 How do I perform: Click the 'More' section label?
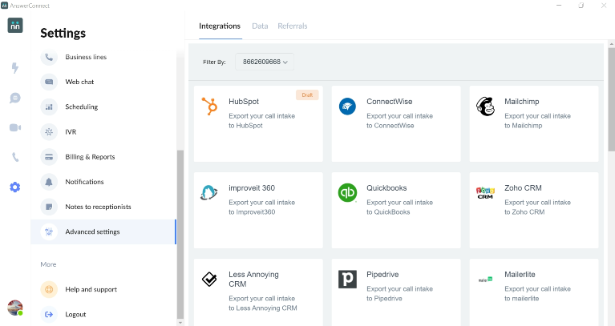click(x=48, y=264)
